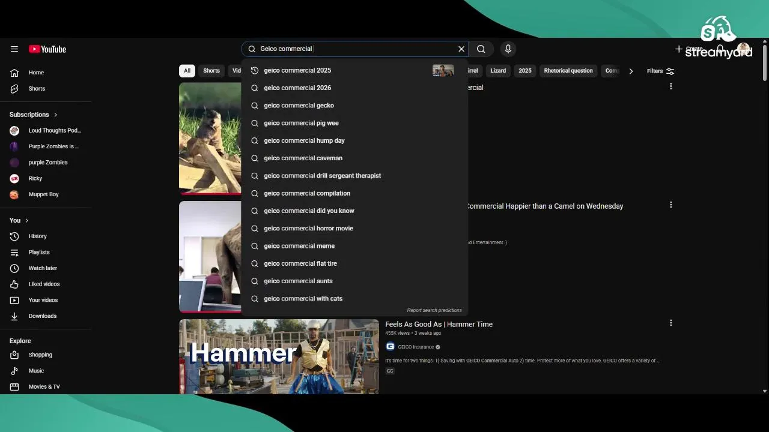Choose suggestion geico commercial meme
The image size is (769, 432).
pos(354,246)
